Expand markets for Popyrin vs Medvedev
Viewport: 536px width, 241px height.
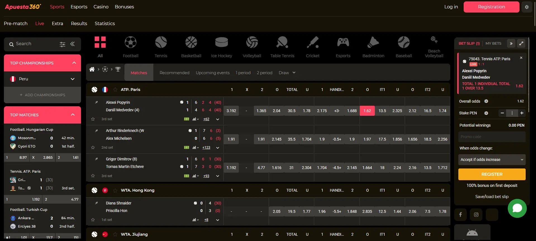pos(218,119)
